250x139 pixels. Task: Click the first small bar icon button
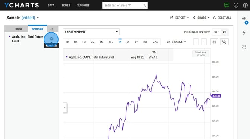pos(196,42)
